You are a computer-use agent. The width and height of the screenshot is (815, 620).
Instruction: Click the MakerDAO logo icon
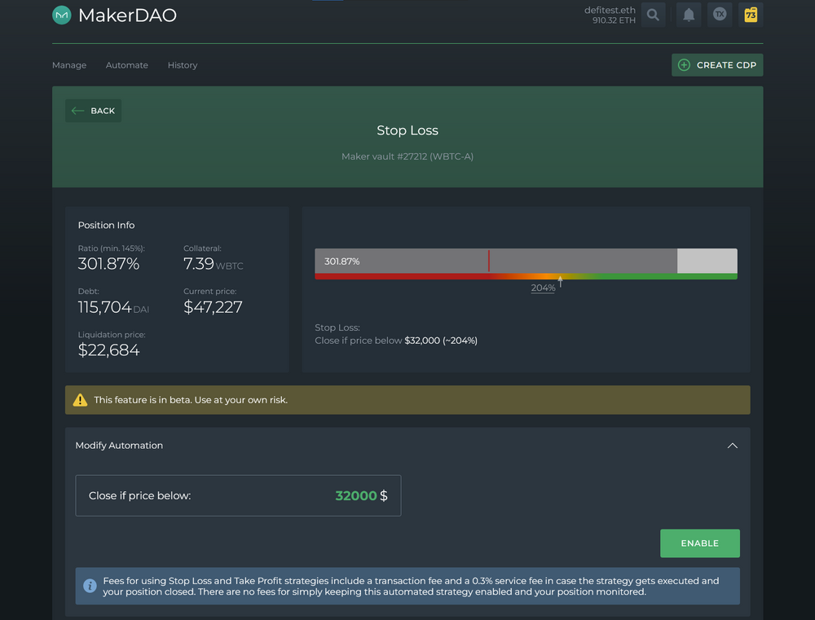pyautogui.click(x=61, y=15)
